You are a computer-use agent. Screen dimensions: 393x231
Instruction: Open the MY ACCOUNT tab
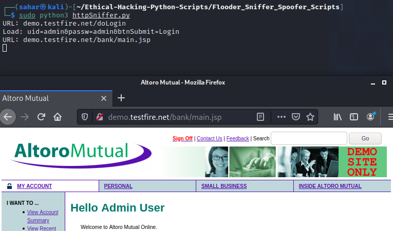(x=34, y=186)
